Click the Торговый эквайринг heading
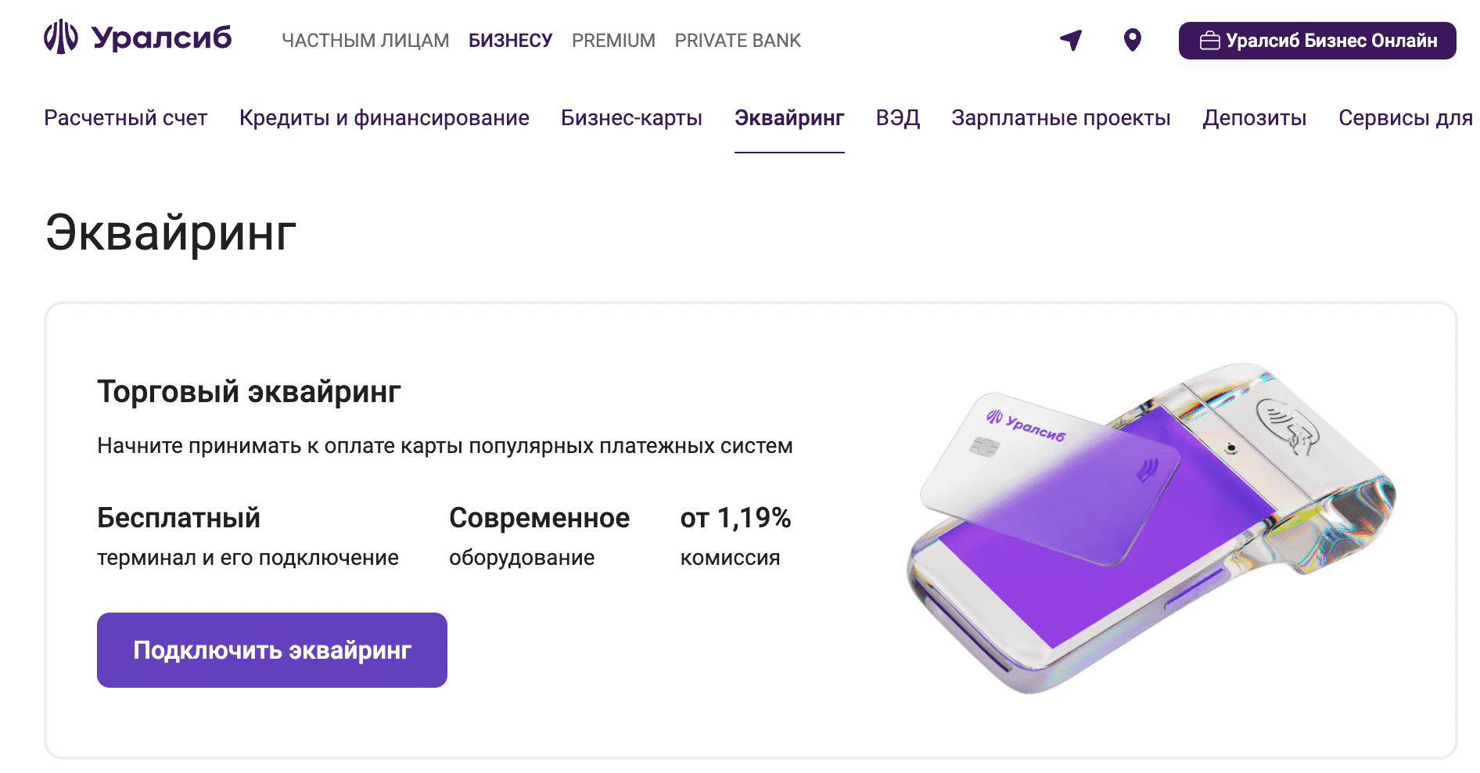Screen dimensions: 1480x773 coord(249,392)
